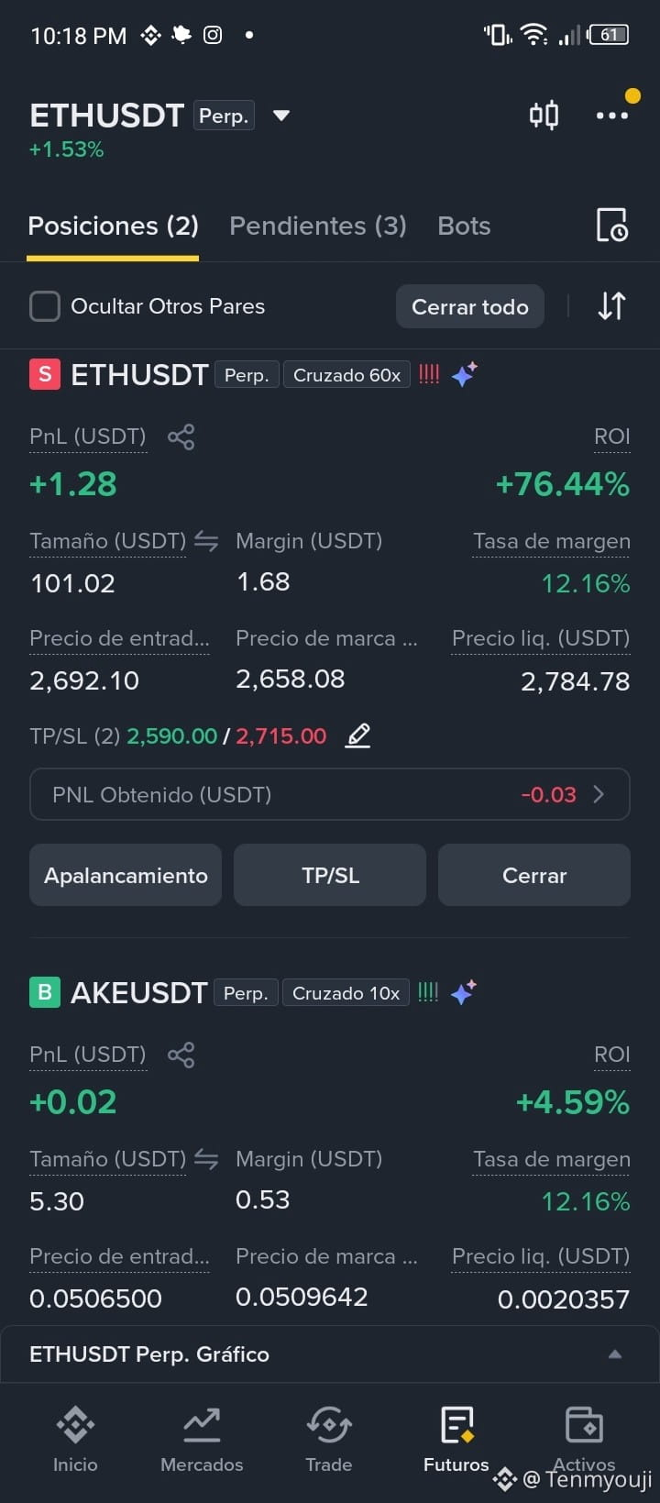Tap the AI sparkle icon beside Cruzado 10x
The height and width of the screenshot is (1503, 660).
pyautogui.click(x=463, y=992)
